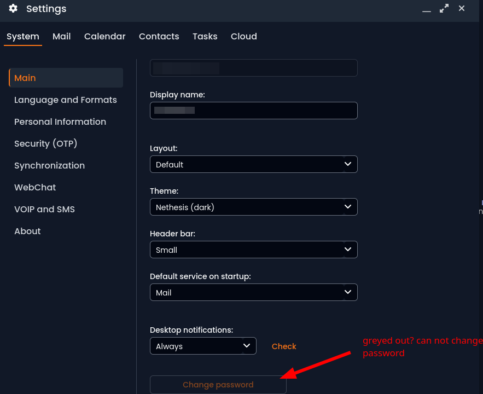Open Default service on startup dropdown

pyautogui.click(x=253, y=292)
